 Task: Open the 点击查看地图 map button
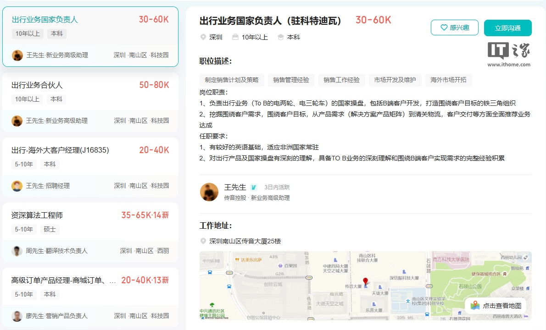496,306
